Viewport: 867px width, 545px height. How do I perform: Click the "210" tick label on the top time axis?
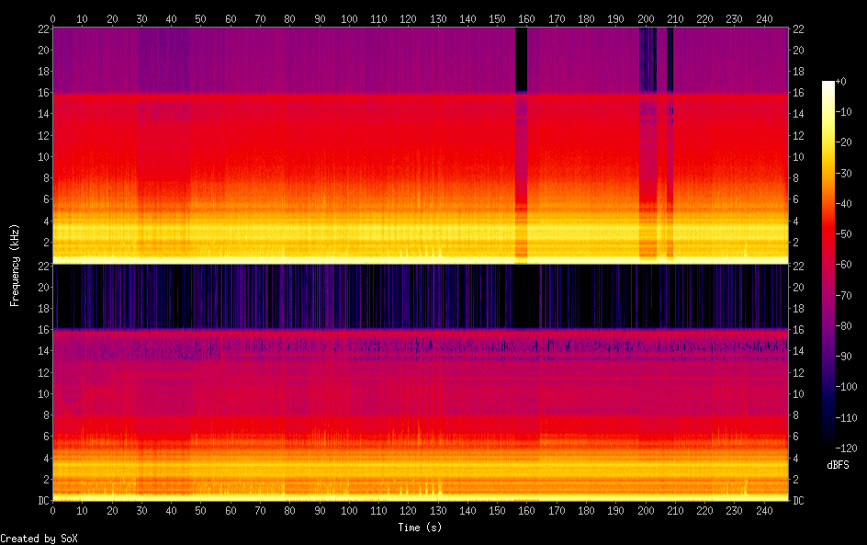click(x=674, y=18)
